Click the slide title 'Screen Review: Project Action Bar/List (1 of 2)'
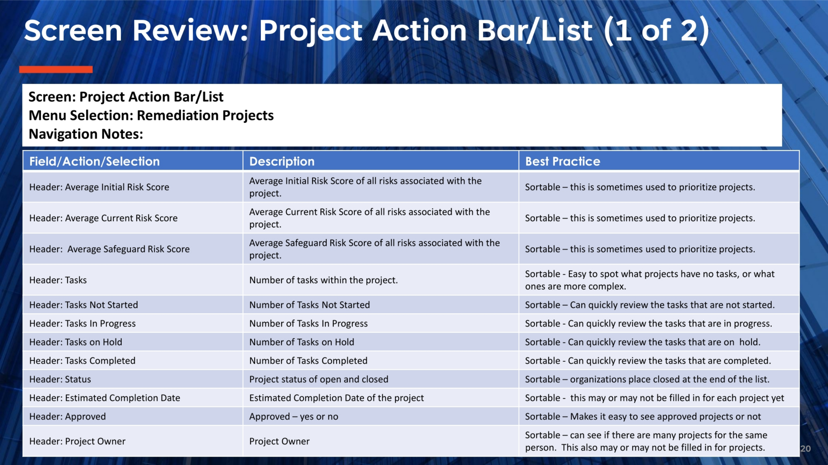This screenshot has width=828, height=465. click(x=367, y=31)
